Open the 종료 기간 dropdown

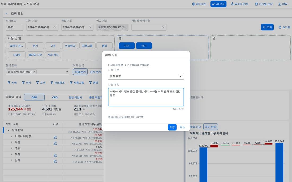pos(77,27)
